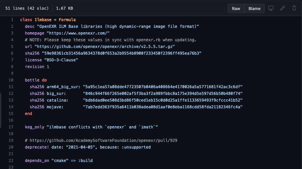Select line number 10
Image resolution: width=302 pixels, height=169 pixels.
11,80
